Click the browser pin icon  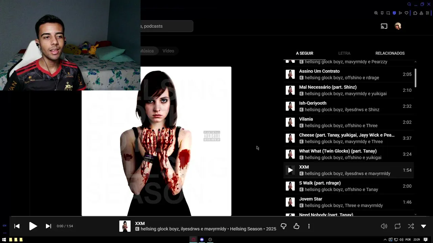click(x=382, y=13)
